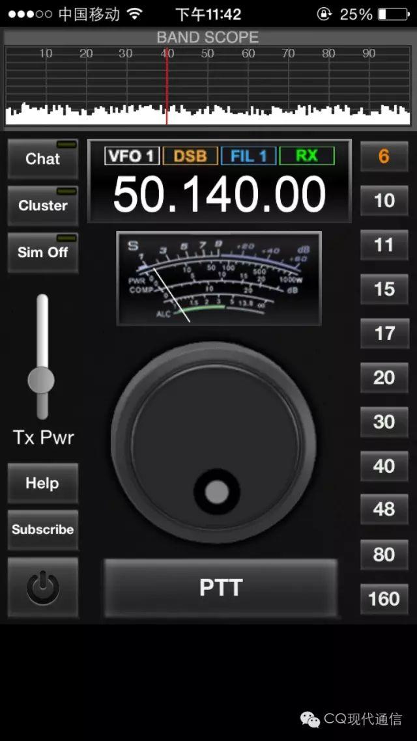Tap the 50.140.00 frequency display
The image size is (417, 741).
(220, 194)
